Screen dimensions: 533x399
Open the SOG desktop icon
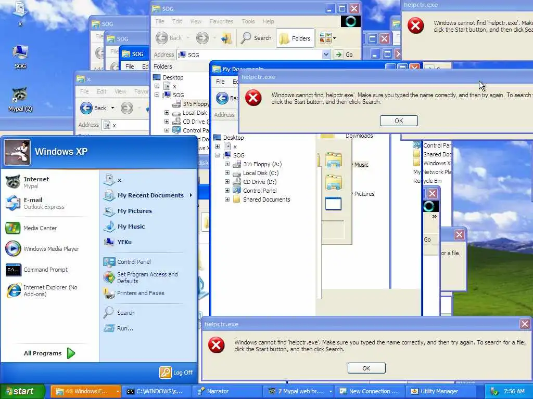pyautogui.click(x=20, y=57)
